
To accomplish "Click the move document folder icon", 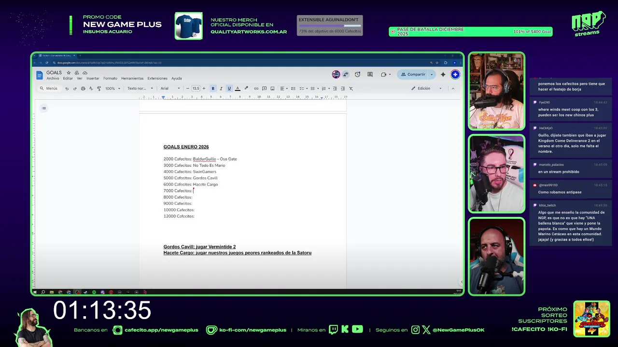I will click(x=77, y=73).
